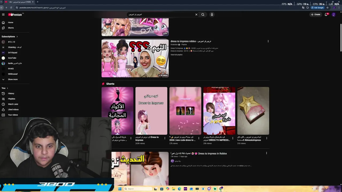The image size is (342, 192).
Task: Open the Dress to impress in Roblox video title
Action: pos(199,154)
